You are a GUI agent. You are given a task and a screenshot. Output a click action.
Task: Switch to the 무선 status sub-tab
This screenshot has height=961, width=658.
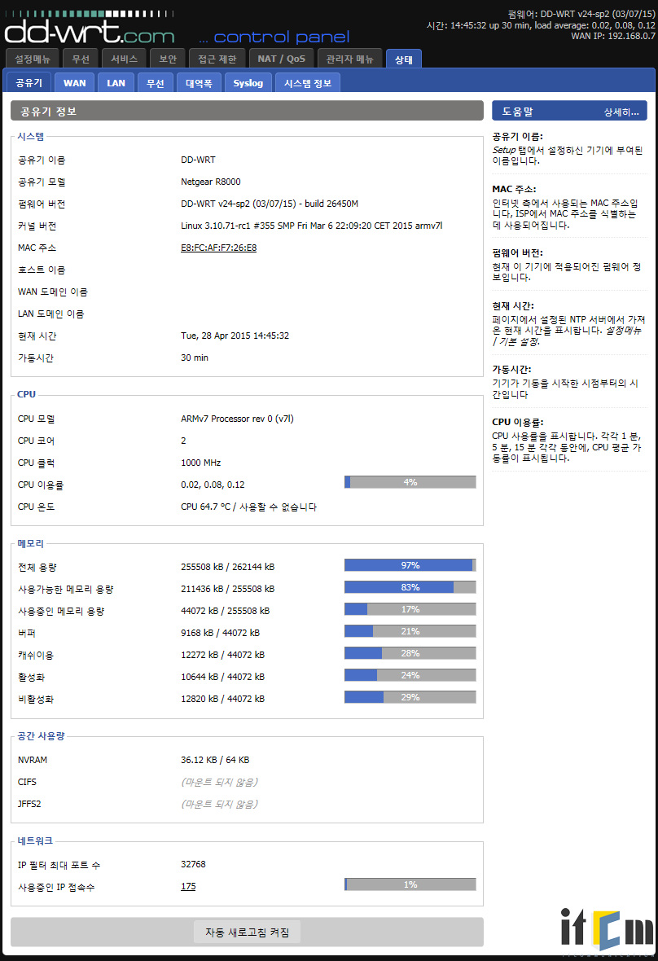tap(155, 83)
